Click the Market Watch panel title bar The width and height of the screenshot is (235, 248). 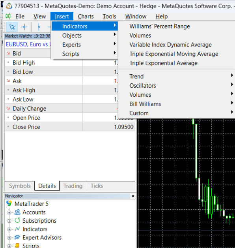pos(28,36)
